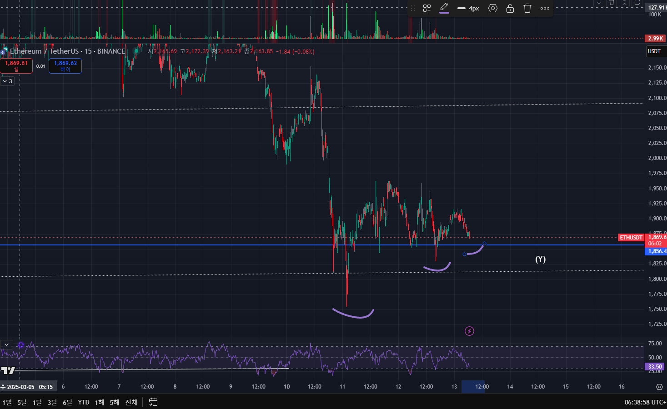The width and height of the screenshot is (667, 409).
Task: Click the 2.99K volume label
Action: point(655,39)
